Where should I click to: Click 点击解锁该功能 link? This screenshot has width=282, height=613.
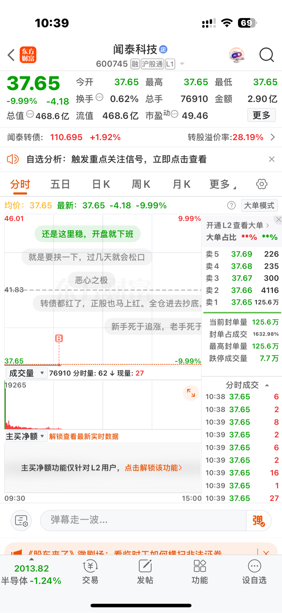pos(153,468)
